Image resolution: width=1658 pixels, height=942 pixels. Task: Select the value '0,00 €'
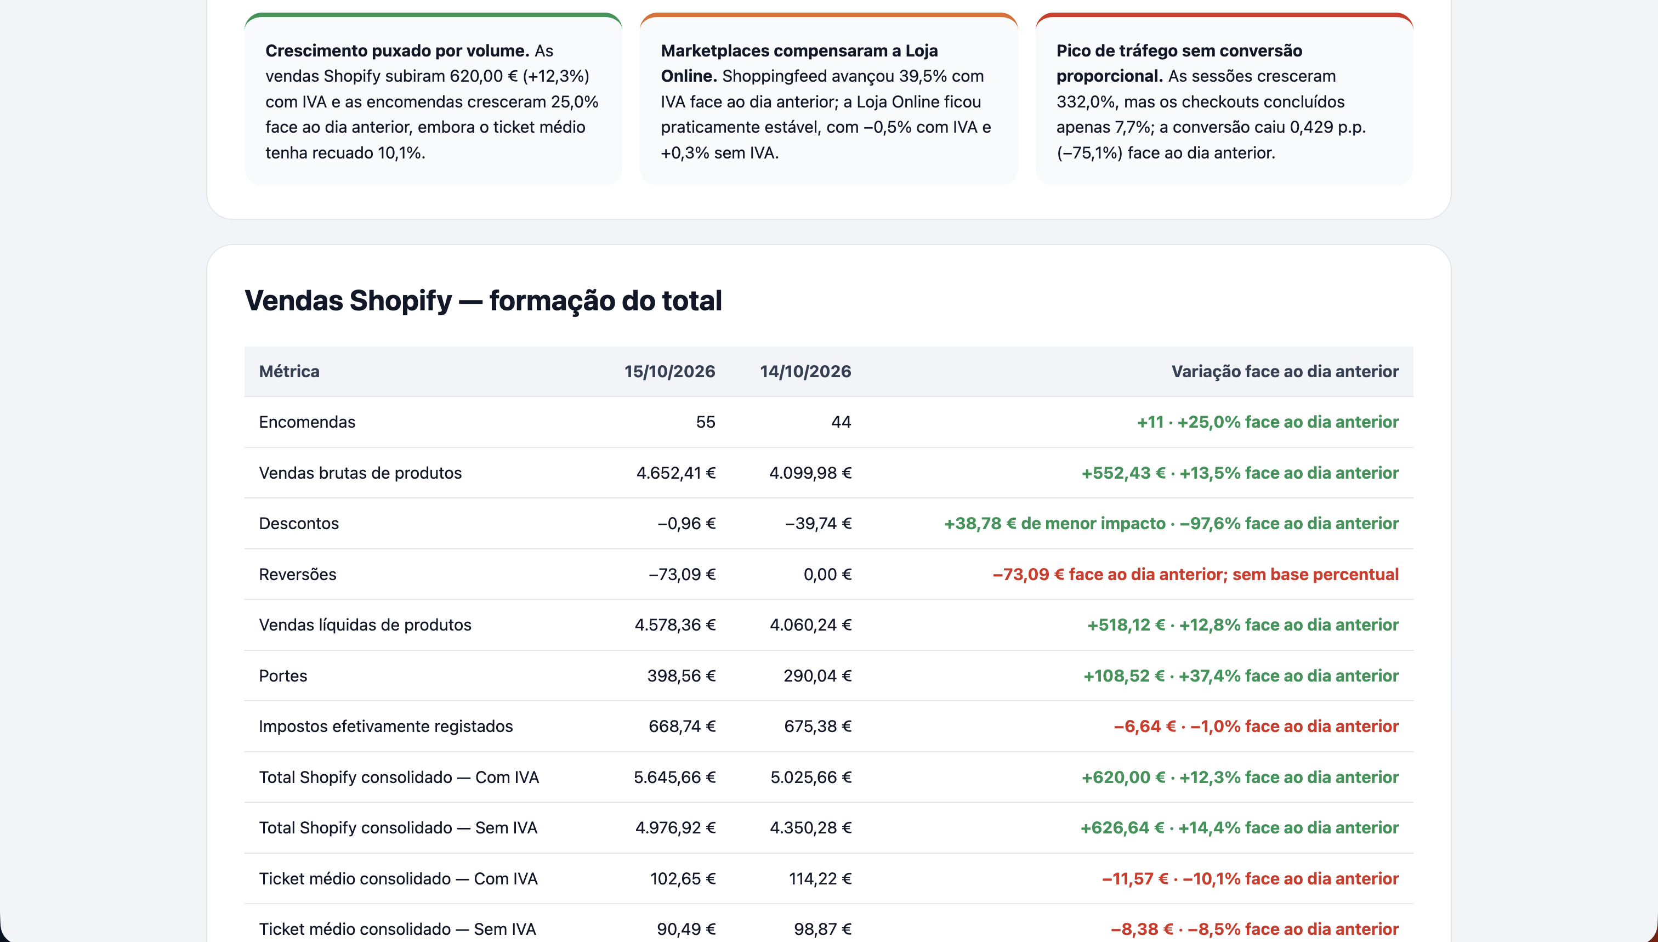coord(827,575)
